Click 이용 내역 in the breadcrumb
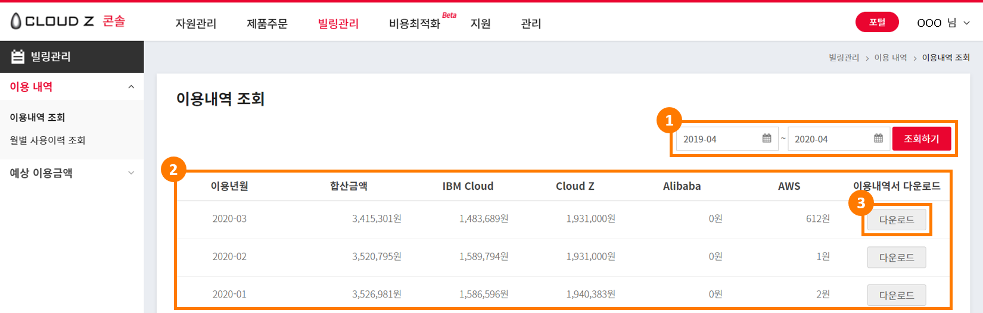Screen dimensions: 983x313 [x=891, y=58]
